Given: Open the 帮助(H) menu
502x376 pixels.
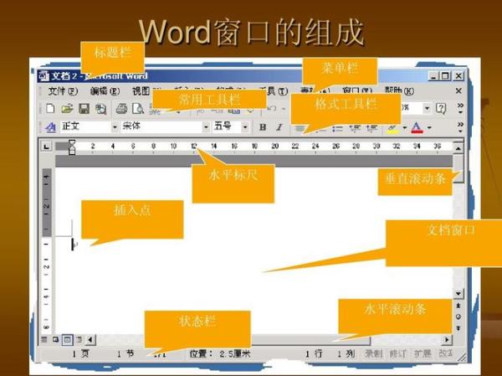Looking at the screenshot, I should pos(399,91).
